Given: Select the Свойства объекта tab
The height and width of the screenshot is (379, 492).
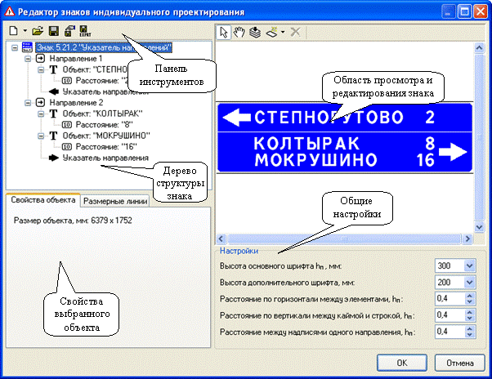Looking at the screenshot, I should click(x=41, y=200).
